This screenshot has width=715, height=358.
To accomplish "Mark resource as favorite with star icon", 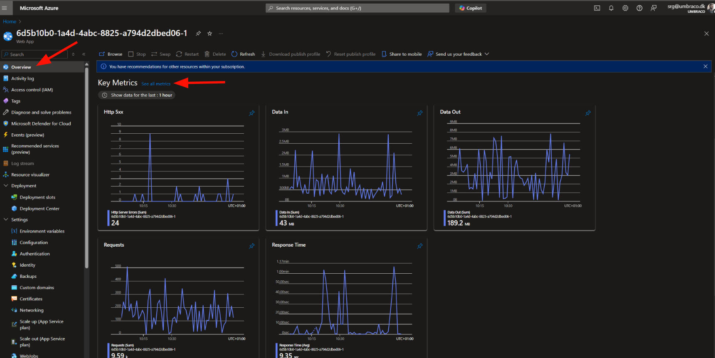I will tap(210, 34).
